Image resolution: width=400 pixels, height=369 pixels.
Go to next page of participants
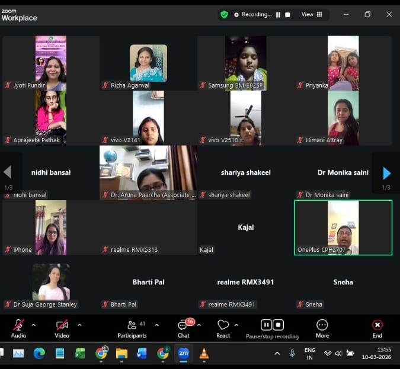pos(386,173)
